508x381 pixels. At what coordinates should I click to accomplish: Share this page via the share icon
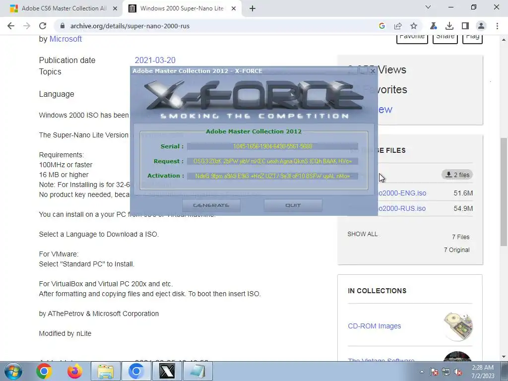pos(398,26)
